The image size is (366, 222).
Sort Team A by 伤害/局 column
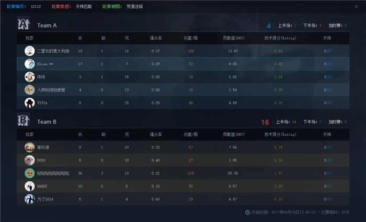pyautogui.click(x=191, y=38)
